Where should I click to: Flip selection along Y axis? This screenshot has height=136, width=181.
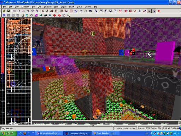tap(23, 11)
